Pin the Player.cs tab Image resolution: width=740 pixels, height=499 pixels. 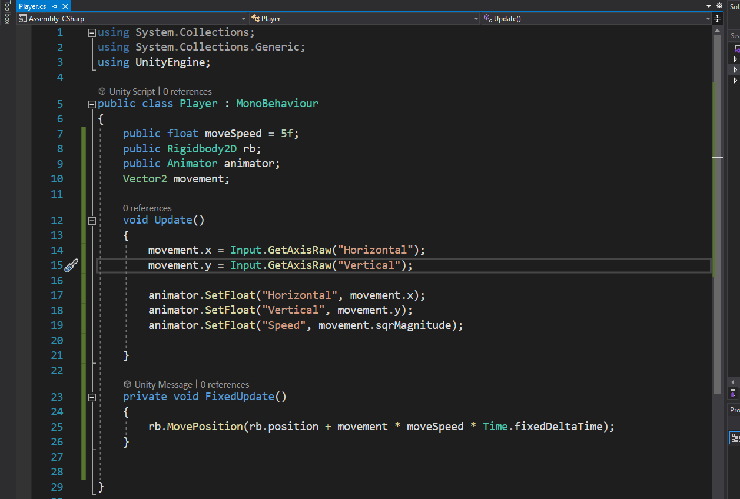click(54, 6)
